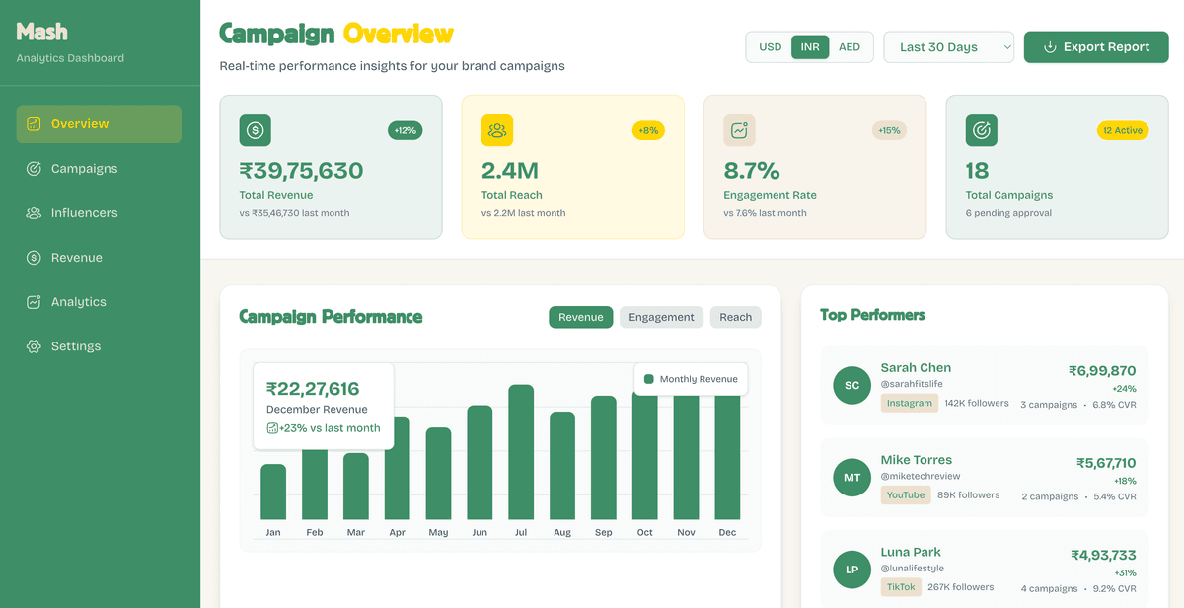The height and width of the screenshot is (608, 1184).
Task: Open the Last 30 Days dropdown
Action: coord(948,47)
